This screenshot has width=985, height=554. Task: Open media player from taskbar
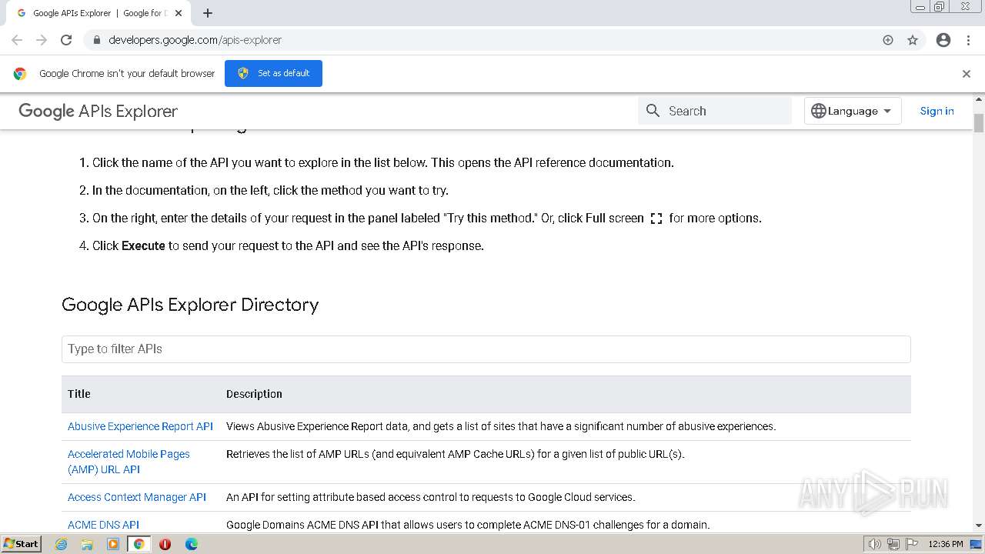tap(113, 544)
